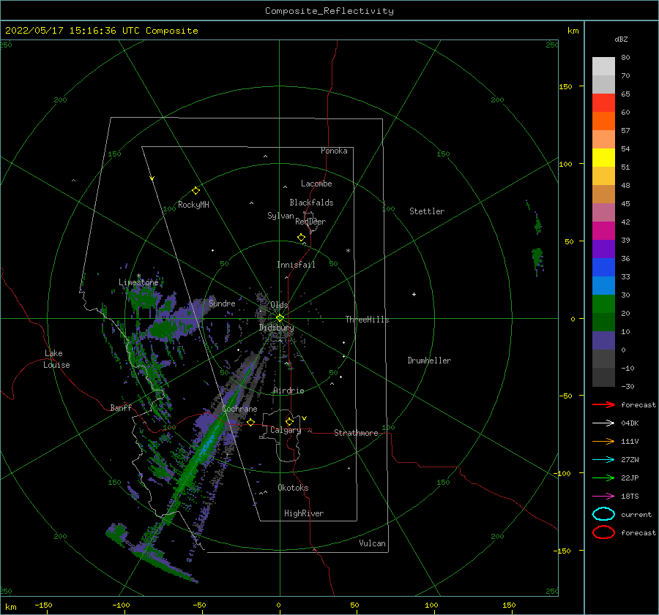Viewport: 659px width, 615px height.
Task: Click the orange 111V arrow icon
Action: tap(603, 441)
